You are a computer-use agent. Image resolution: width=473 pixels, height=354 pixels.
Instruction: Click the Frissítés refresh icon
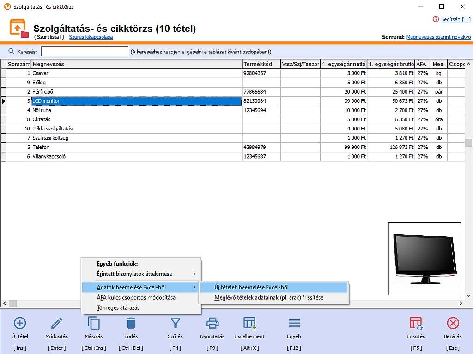click(416, 323)
